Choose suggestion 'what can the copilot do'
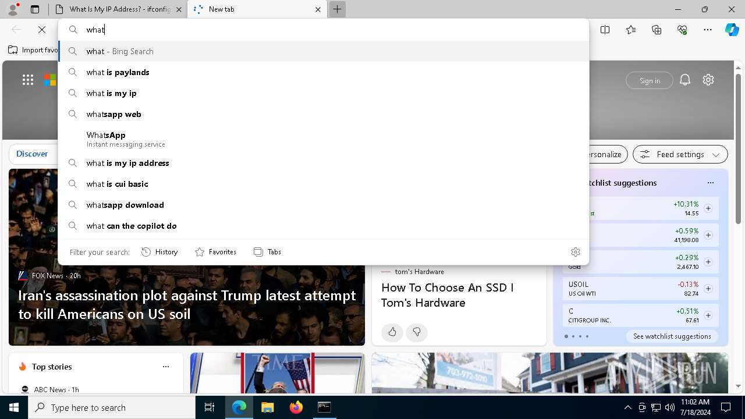The height and width of the screenshot is (419, 745). (324, 226)
